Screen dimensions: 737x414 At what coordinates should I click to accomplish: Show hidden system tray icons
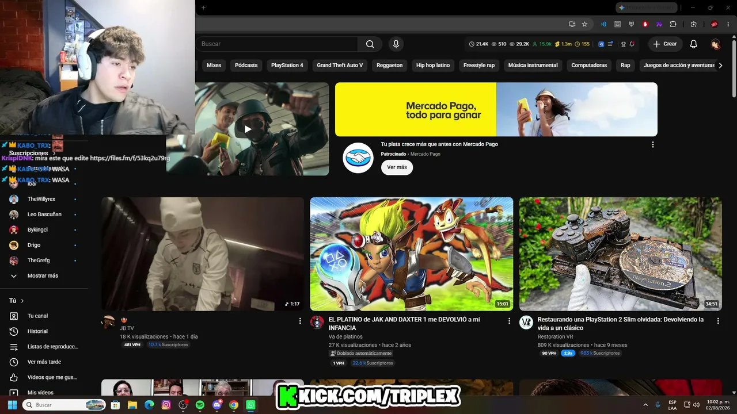pyautogui.click(x=645, y=405)
